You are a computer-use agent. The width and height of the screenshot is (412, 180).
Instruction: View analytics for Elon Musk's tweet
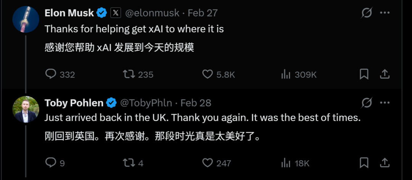[x=286, y=74]
